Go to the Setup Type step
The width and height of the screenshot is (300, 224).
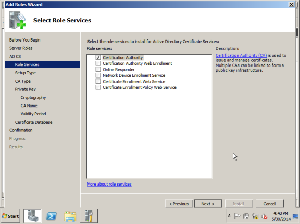tap(25, 73)
